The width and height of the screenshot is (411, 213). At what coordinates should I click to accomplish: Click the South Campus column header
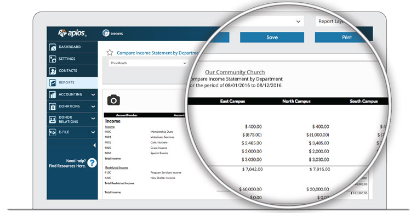[x=364, y=101]
